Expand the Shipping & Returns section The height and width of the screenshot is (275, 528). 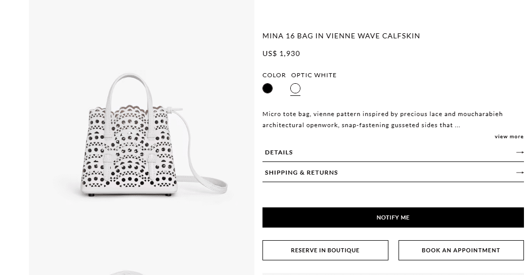(301, 173)
